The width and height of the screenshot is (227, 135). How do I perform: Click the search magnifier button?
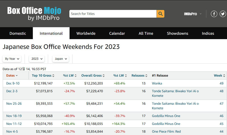[x=160, y=14]
